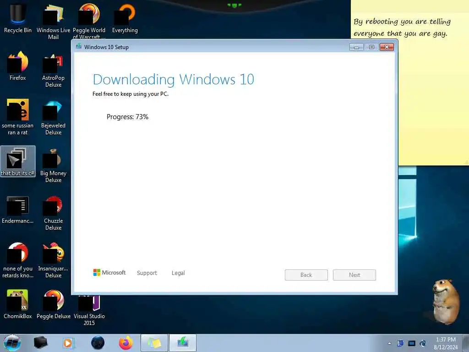Maximize the Windows 10 Setup window

coord(371,47)
